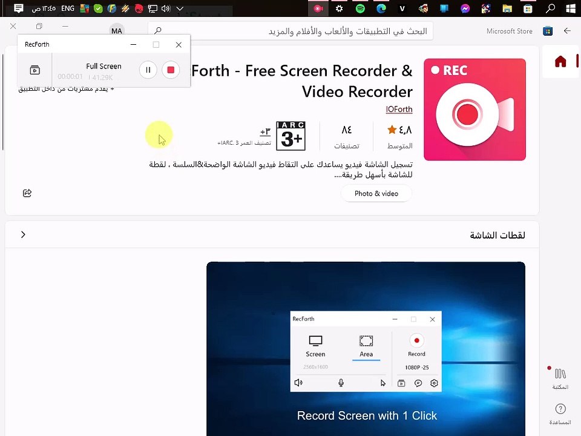Click the لقطات الشاشة section heading
The height and width of the screenshot is (436, 581).
point(497,235)
